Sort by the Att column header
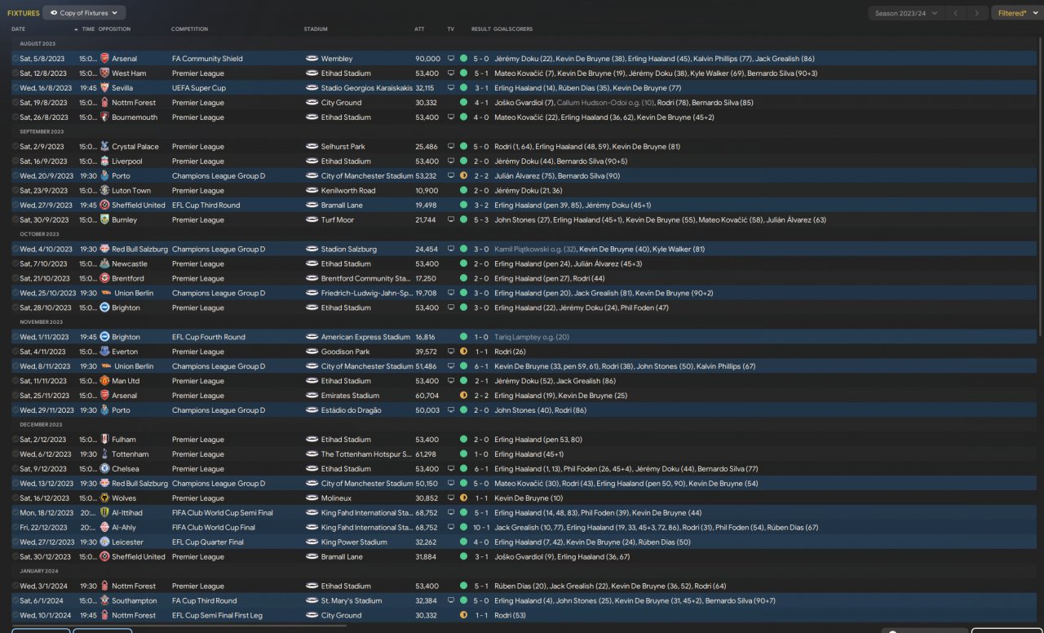 coord(419,29)
